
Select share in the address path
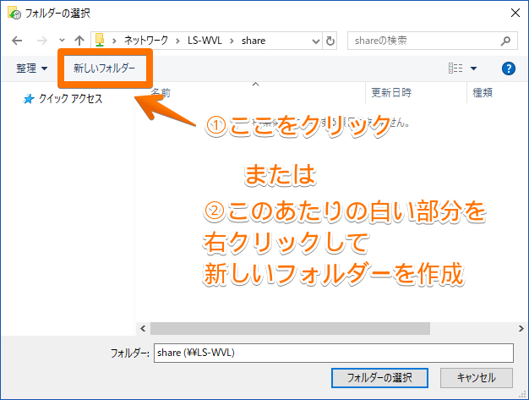254,41
